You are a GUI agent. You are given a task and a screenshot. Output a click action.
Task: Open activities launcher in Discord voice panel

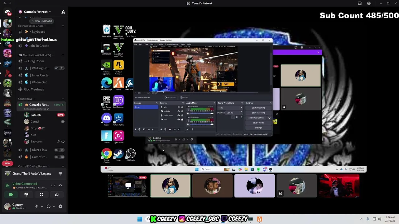pos(41,194)
